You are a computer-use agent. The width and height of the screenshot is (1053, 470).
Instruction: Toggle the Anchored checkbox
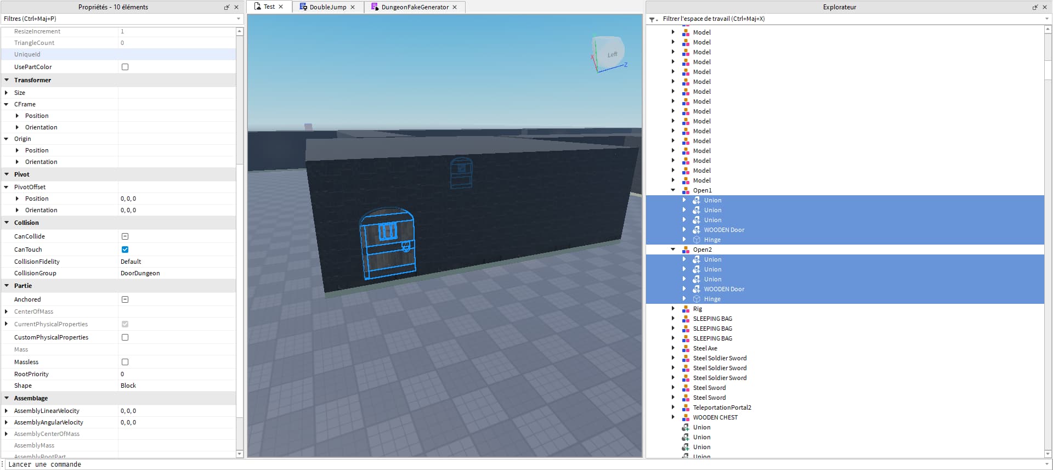coord(125,299)
